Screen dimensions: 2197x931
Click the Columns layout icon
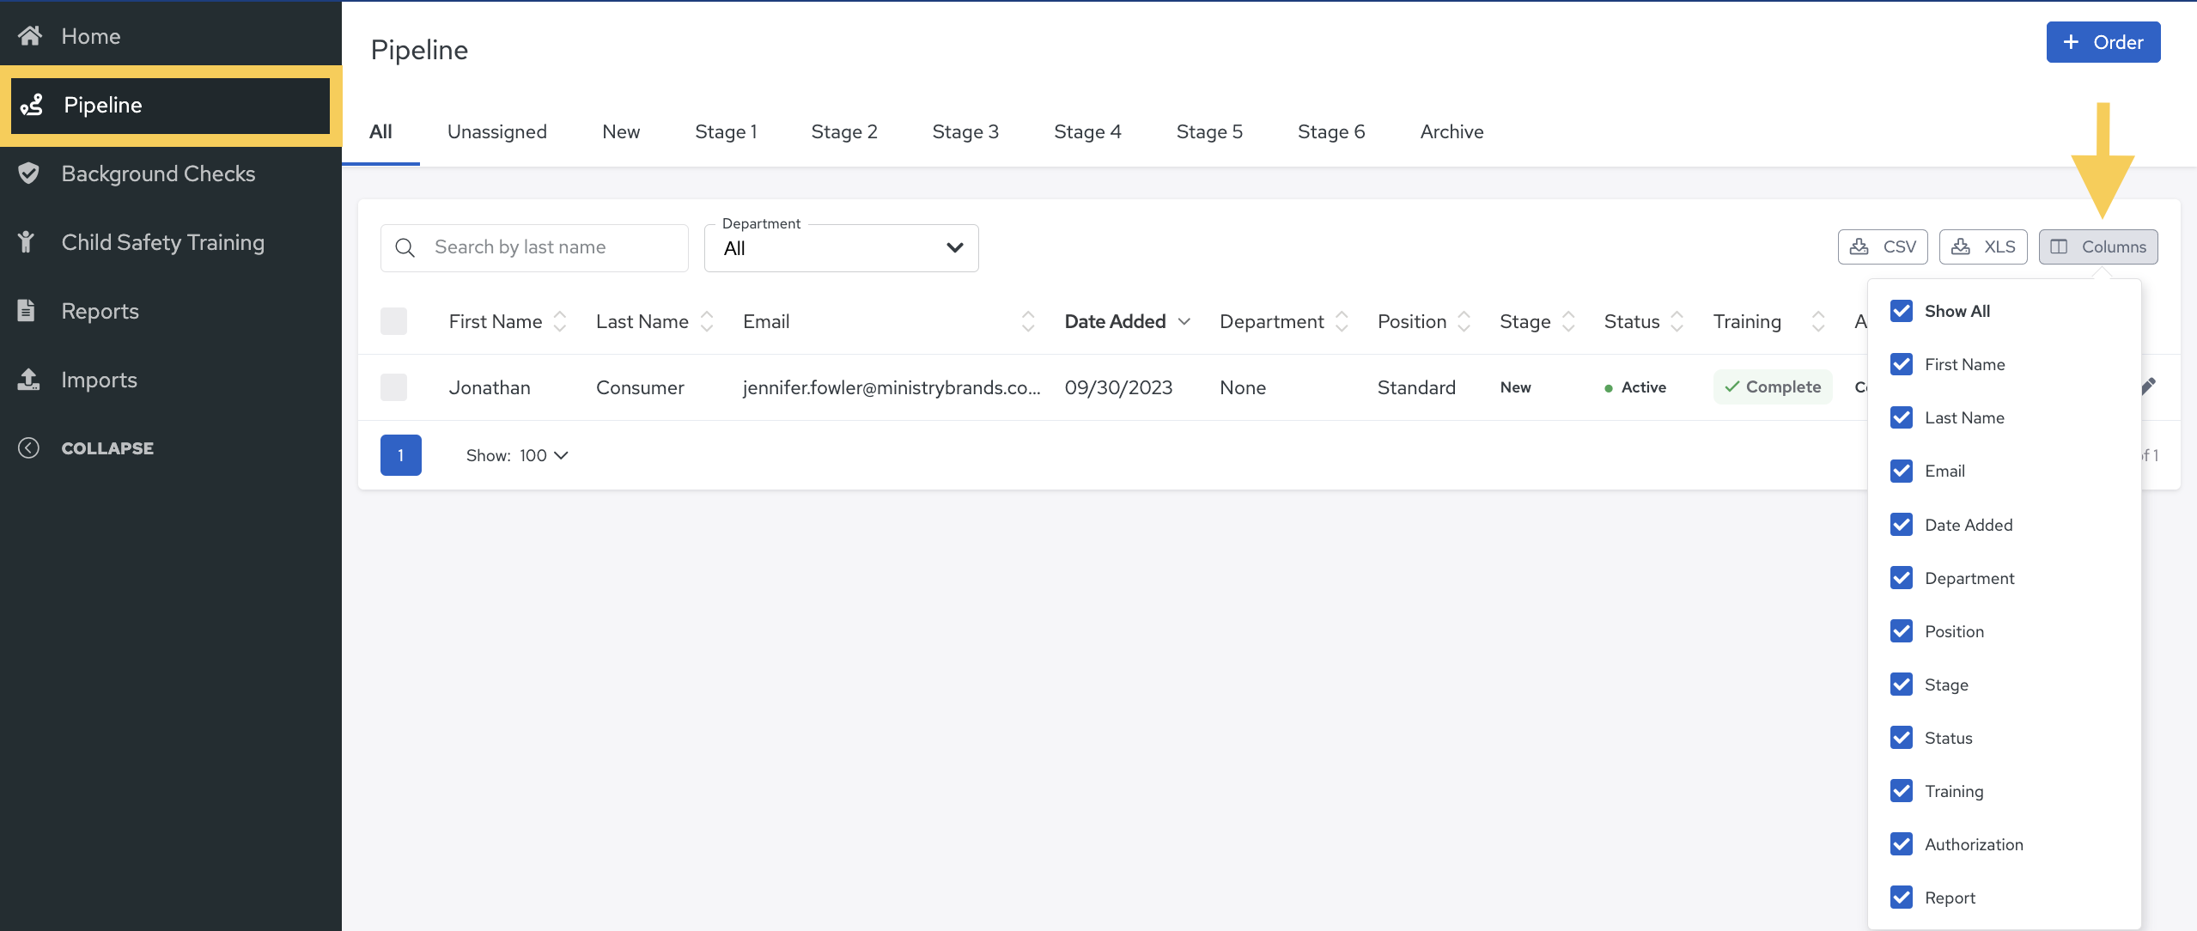2060,246
